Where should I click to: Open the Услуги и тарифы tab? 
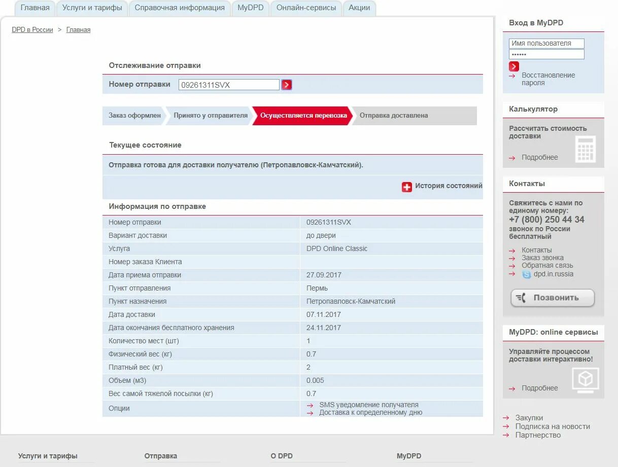tap(92, 8)
